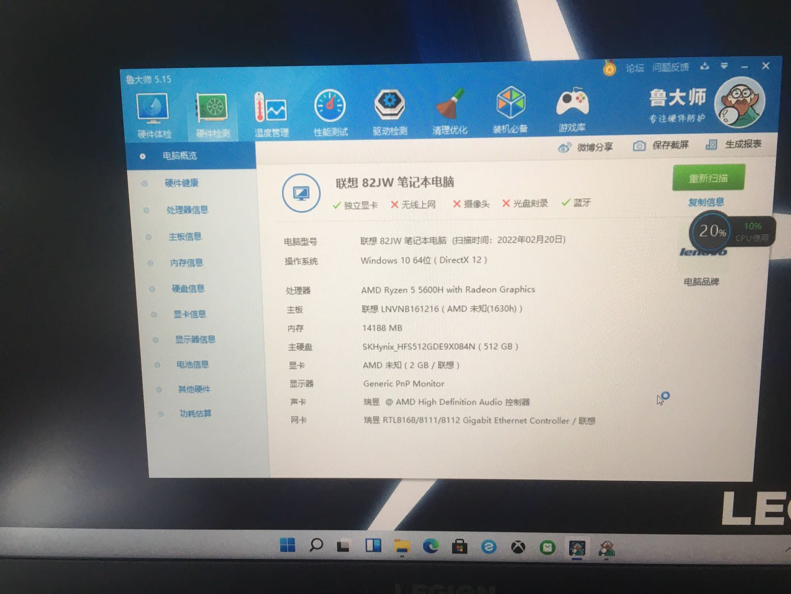Viewport: 791px width, 594px height.
Task: Open the Windows Start button on taskbar
Action: click(x=287, y=545)
